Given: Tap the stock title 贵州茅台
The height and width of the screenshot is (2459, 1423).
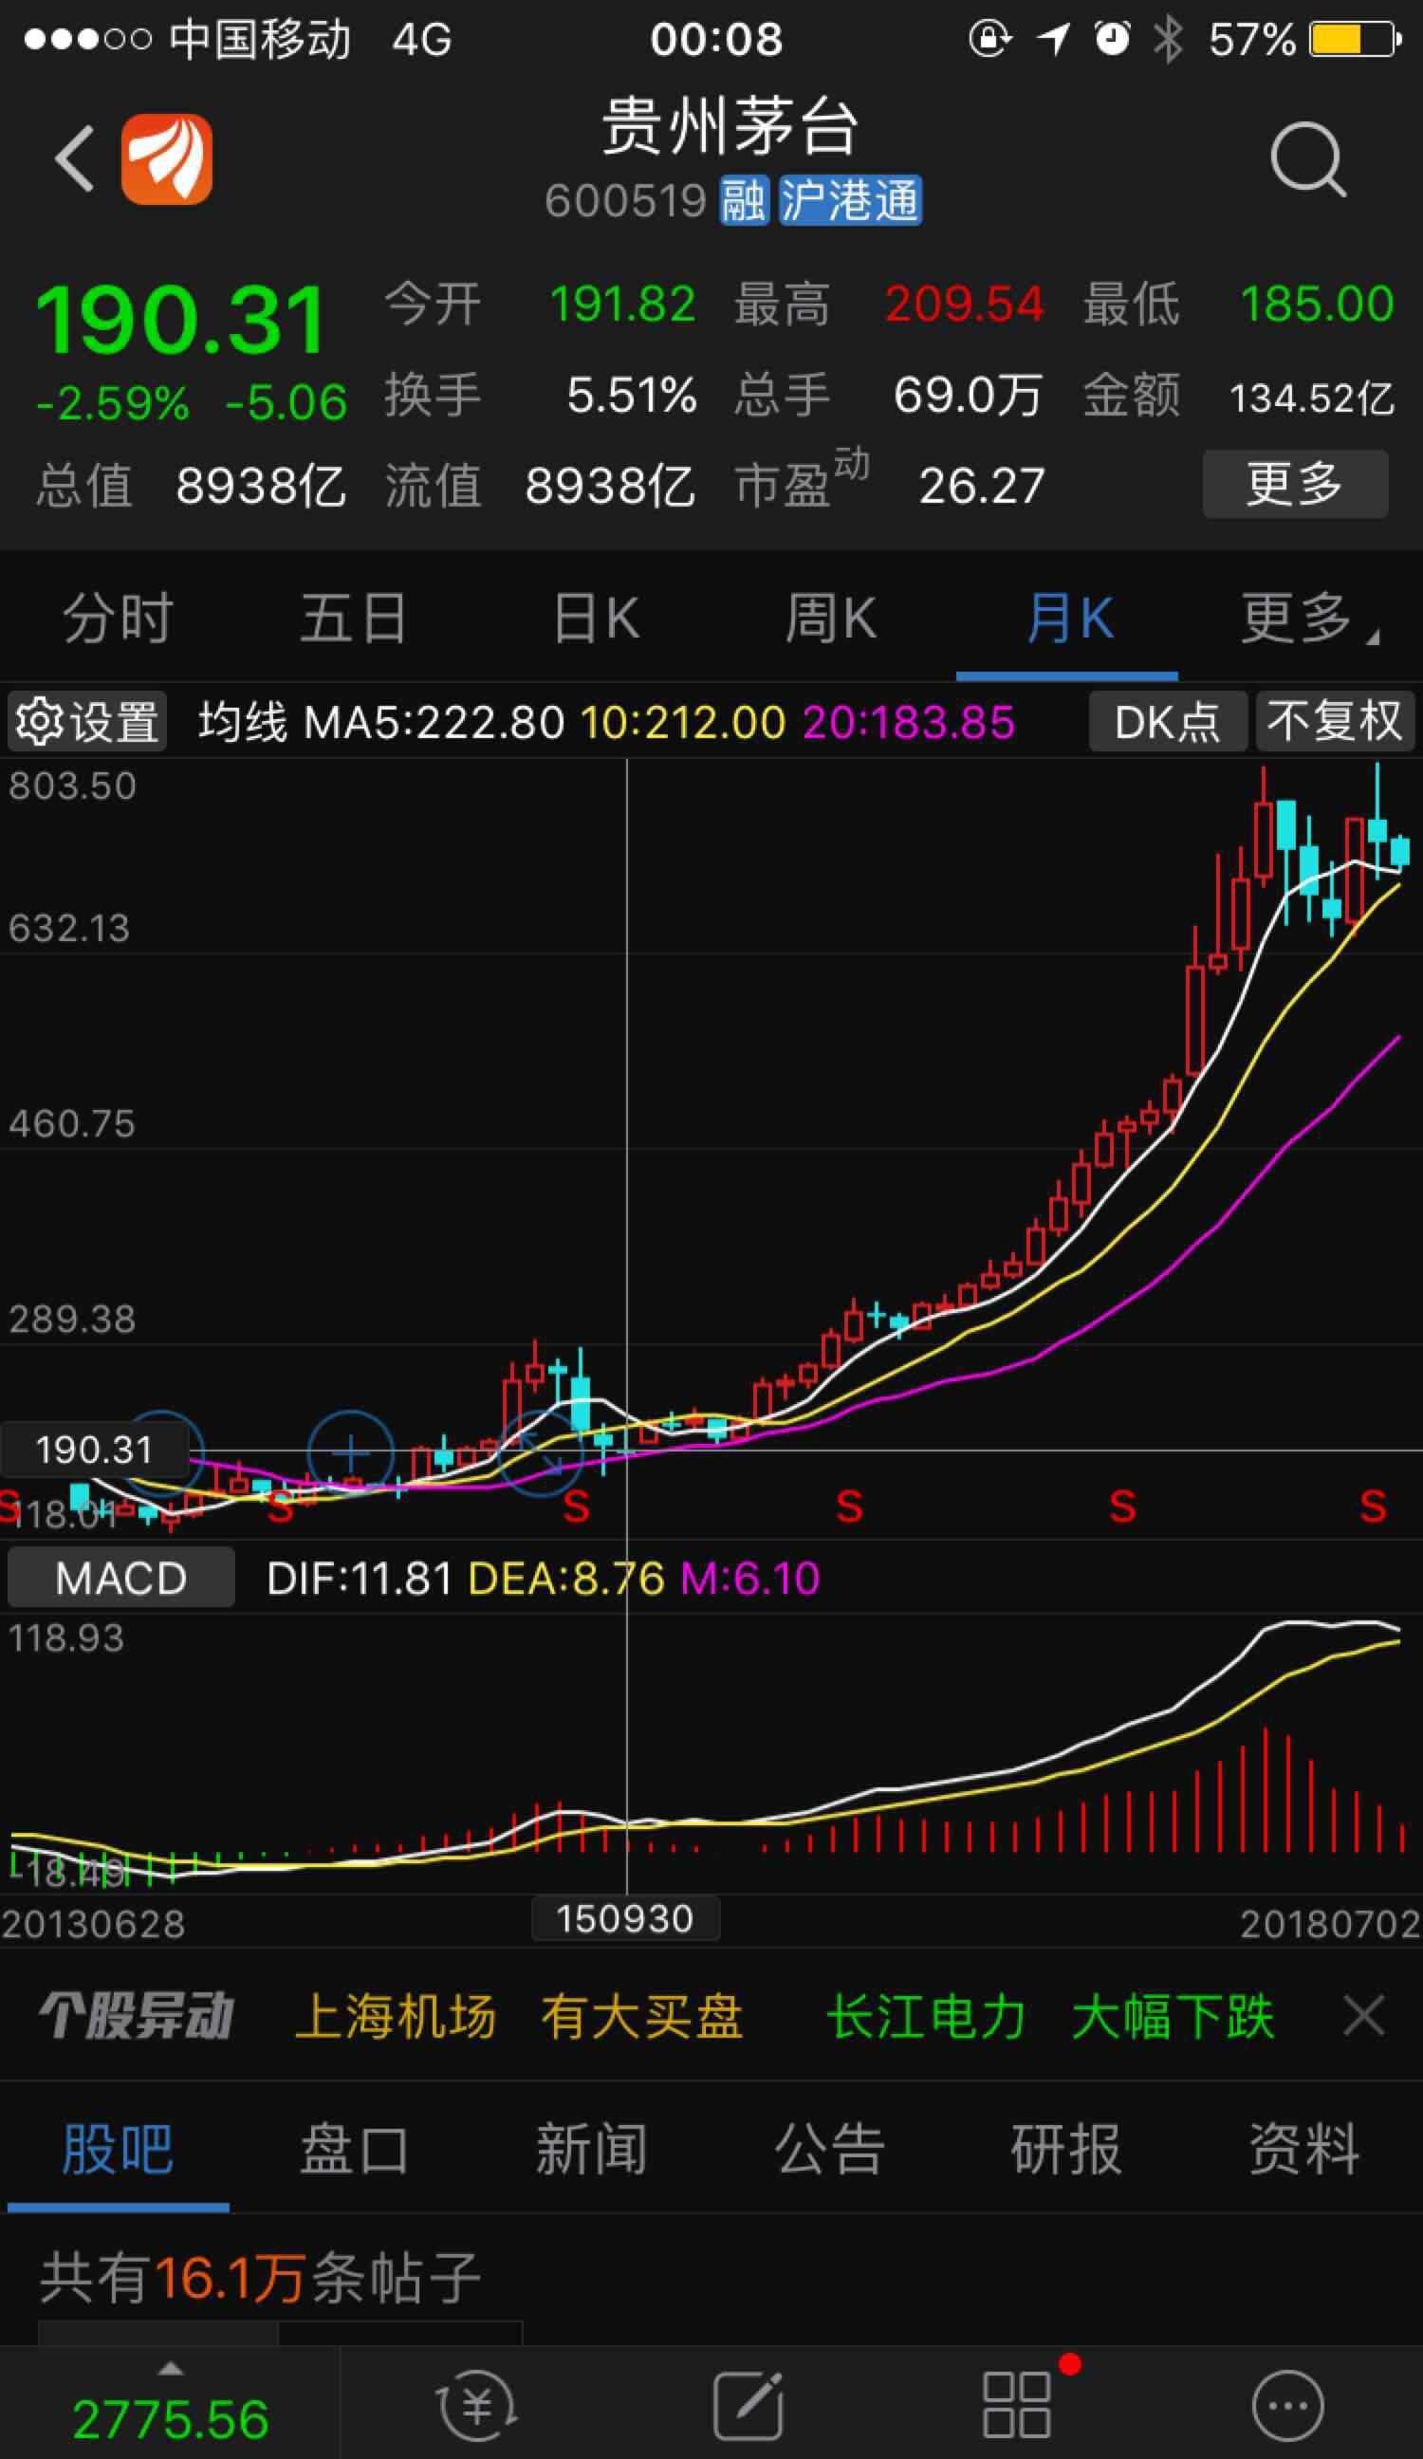Looking at the screenshot, I should click(730, 126).
